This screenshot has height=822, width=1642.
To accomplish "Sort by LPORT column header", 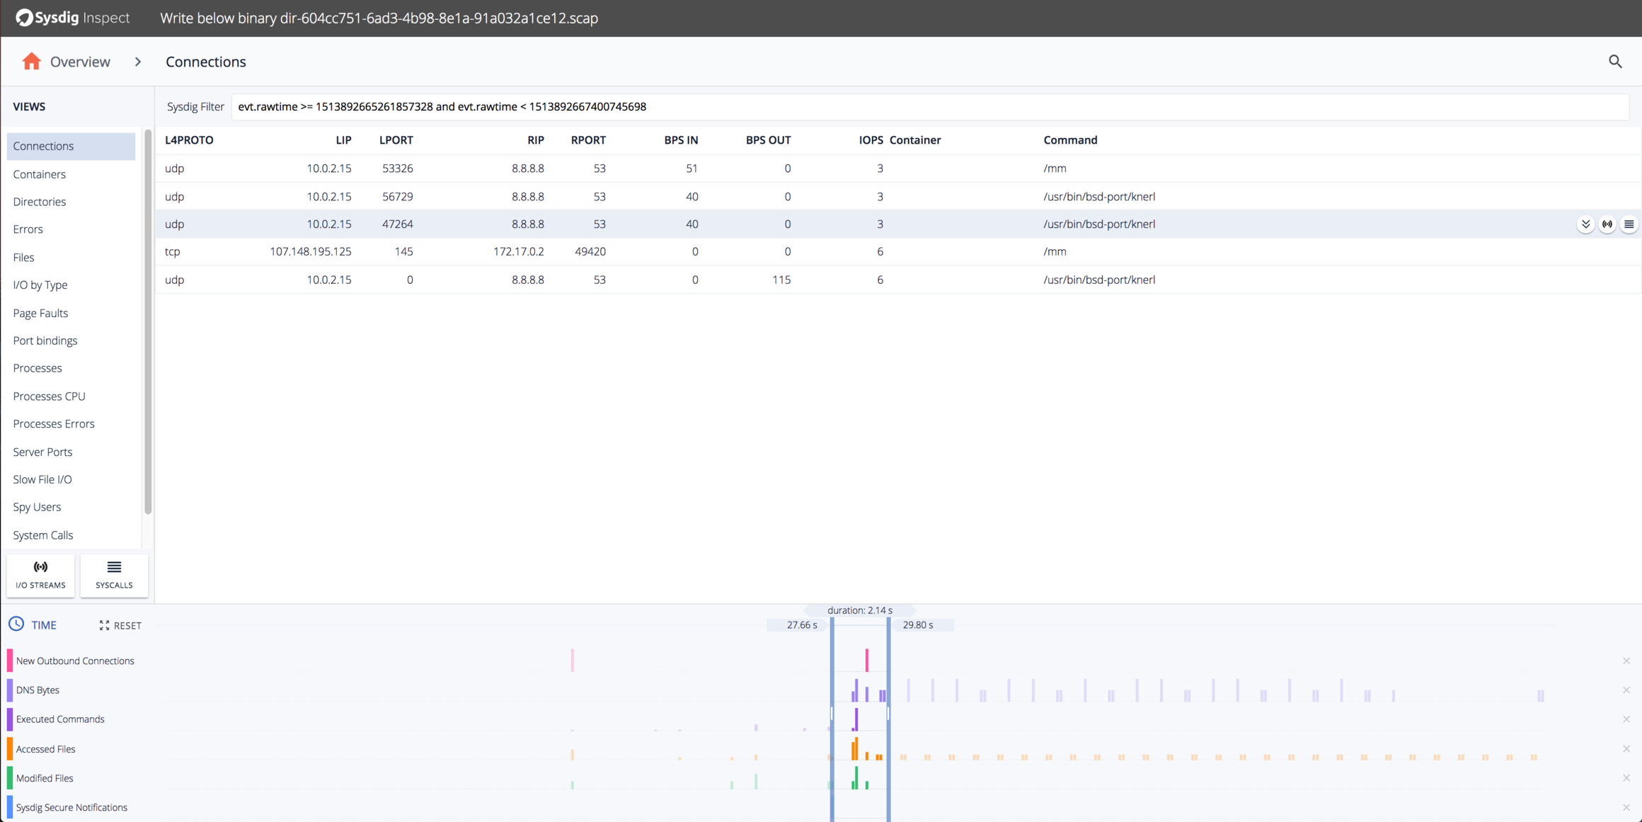I will pyautogui.click(x=396, y=140).
